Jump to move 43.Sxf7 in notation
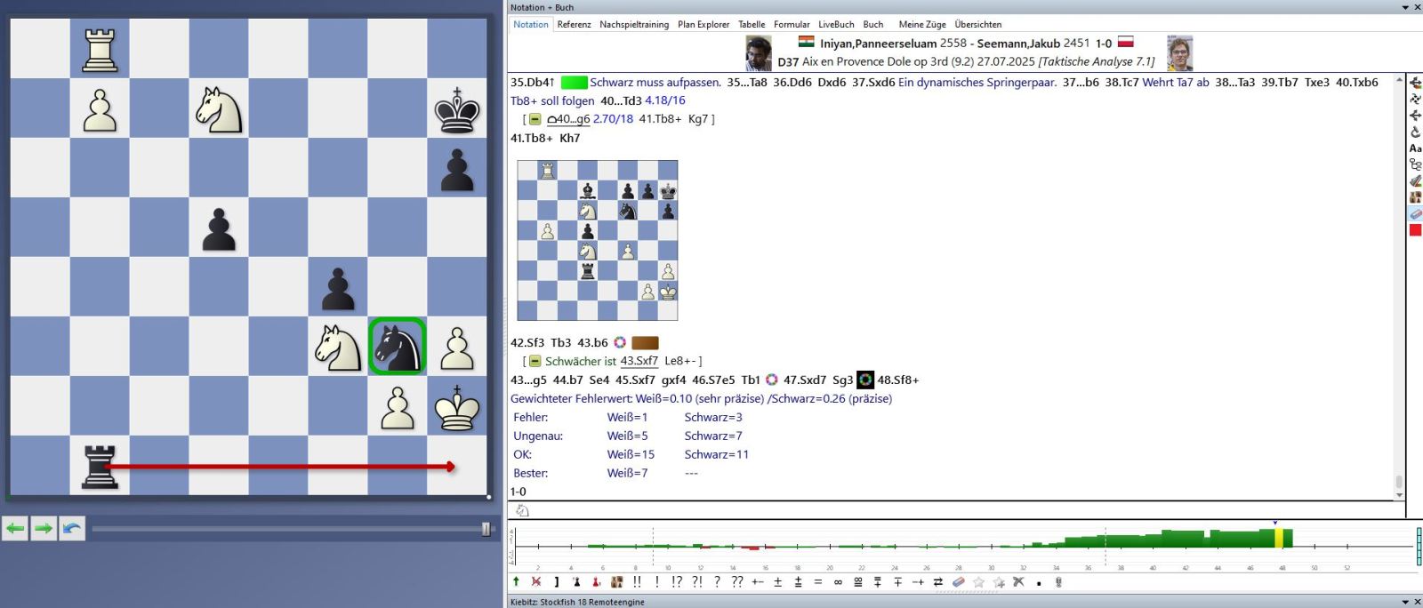 click(x=639, y=361)
